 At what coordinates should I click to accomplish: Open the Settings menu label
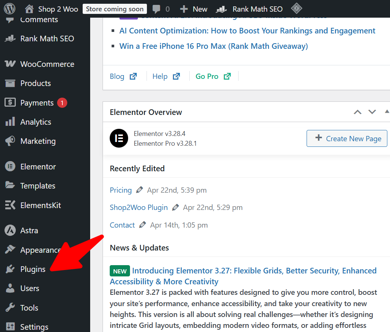34,327
